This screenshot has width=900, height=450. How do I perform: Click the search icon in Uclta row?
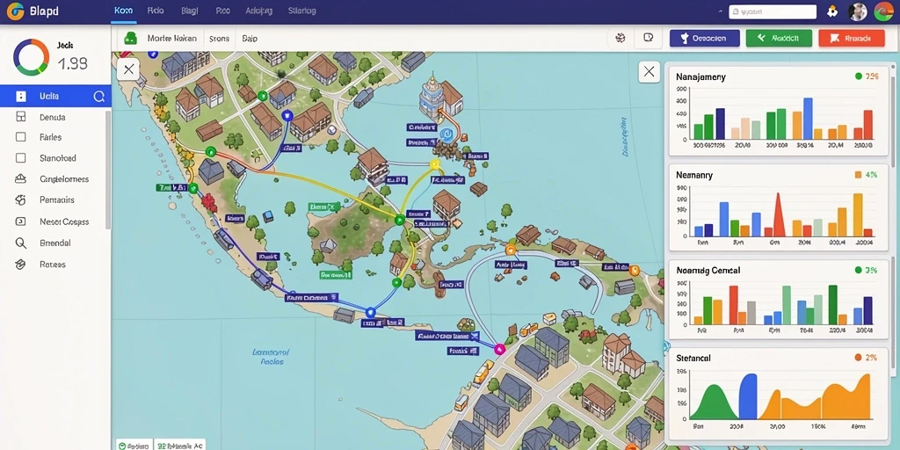(98, 97)
